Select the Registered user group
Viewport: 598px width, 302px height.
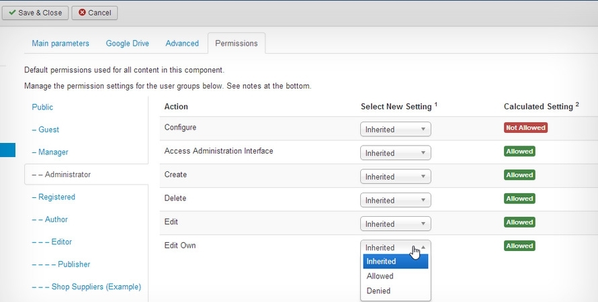click(x=53, y=197)
